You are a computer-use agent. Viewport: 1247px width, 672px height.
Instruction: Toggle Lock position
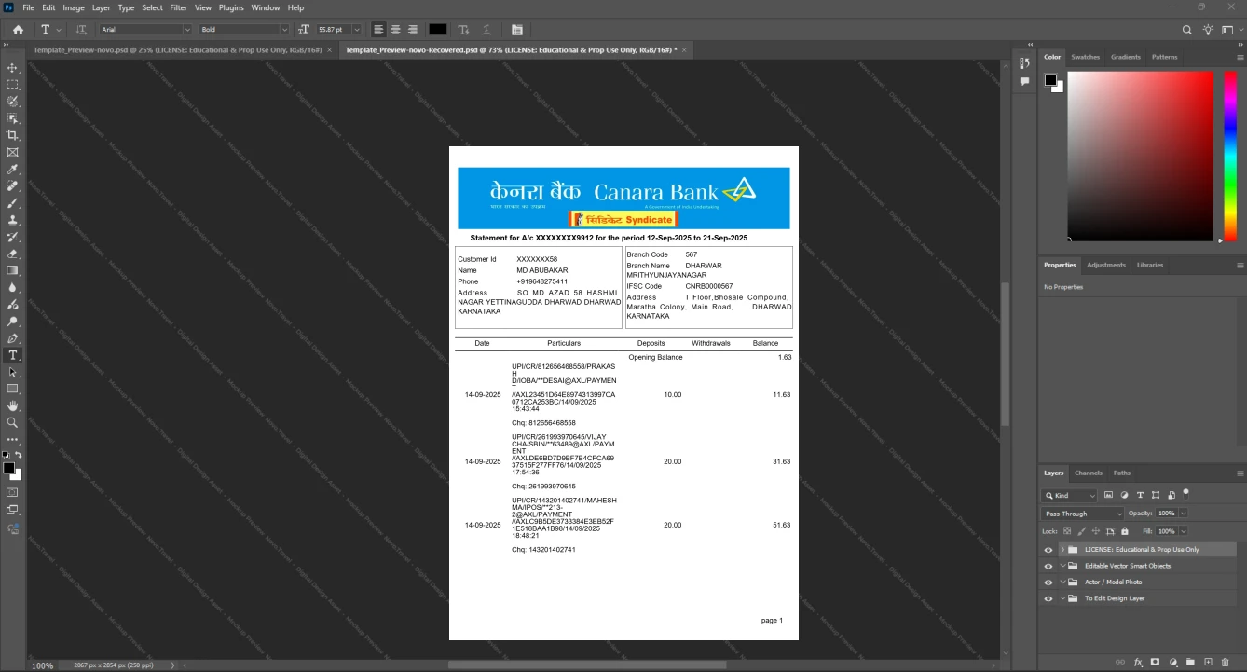[x=1096, y=531]
